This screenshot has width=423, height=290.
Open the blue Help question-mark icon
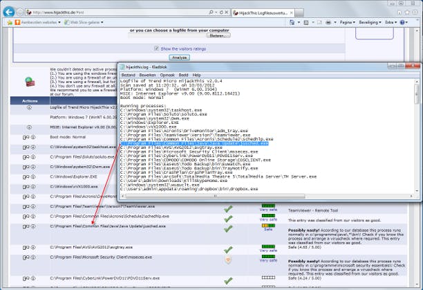(x=402, y=22)
